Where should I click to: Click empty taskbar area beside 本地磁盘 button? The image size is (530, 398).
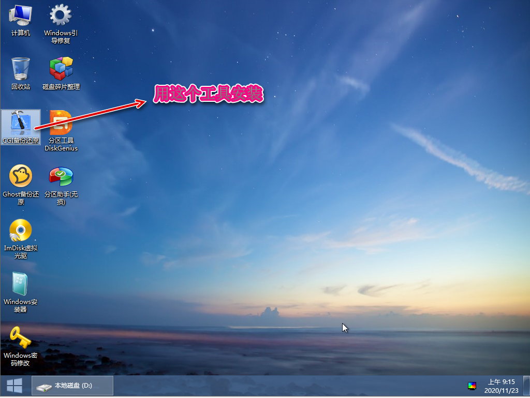click(285, 386)
